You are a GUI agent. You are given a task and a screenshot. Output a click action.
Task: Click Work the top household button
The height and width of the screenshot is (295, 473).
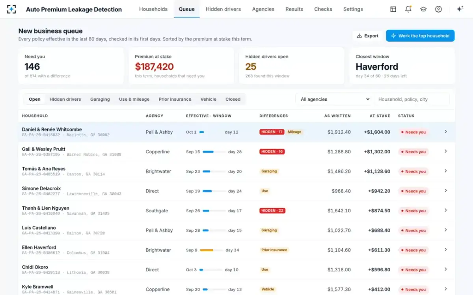pos(420,36)
